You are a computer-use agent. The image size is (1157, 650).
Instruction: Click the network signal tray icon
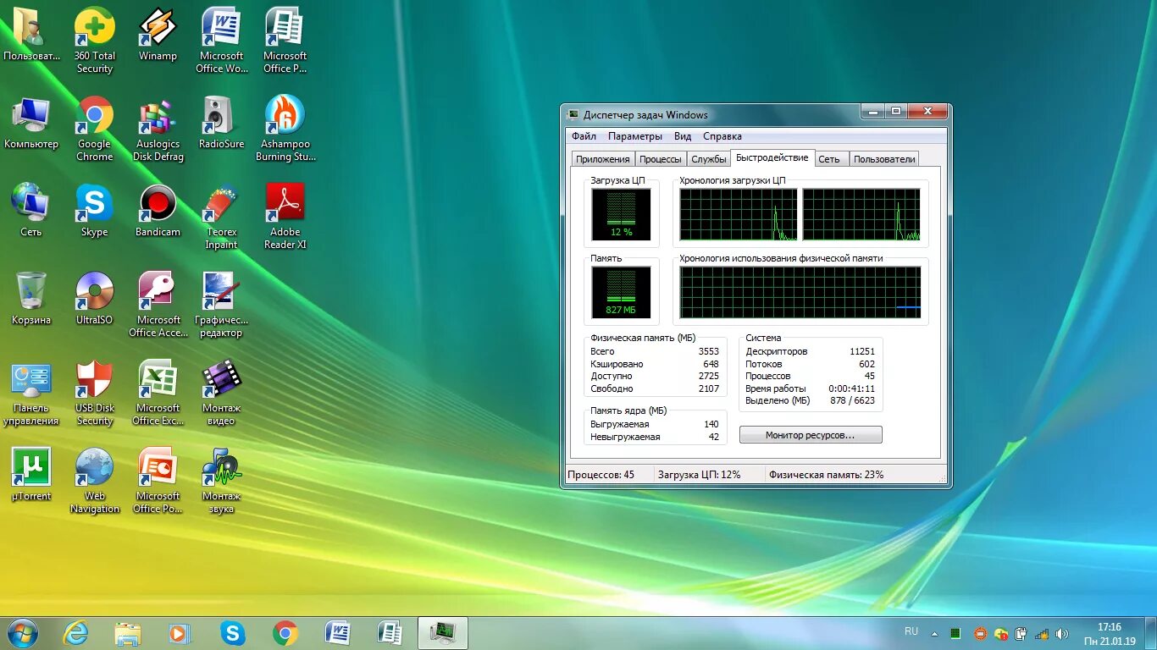pyautogui.click(x=1042, y=633)
